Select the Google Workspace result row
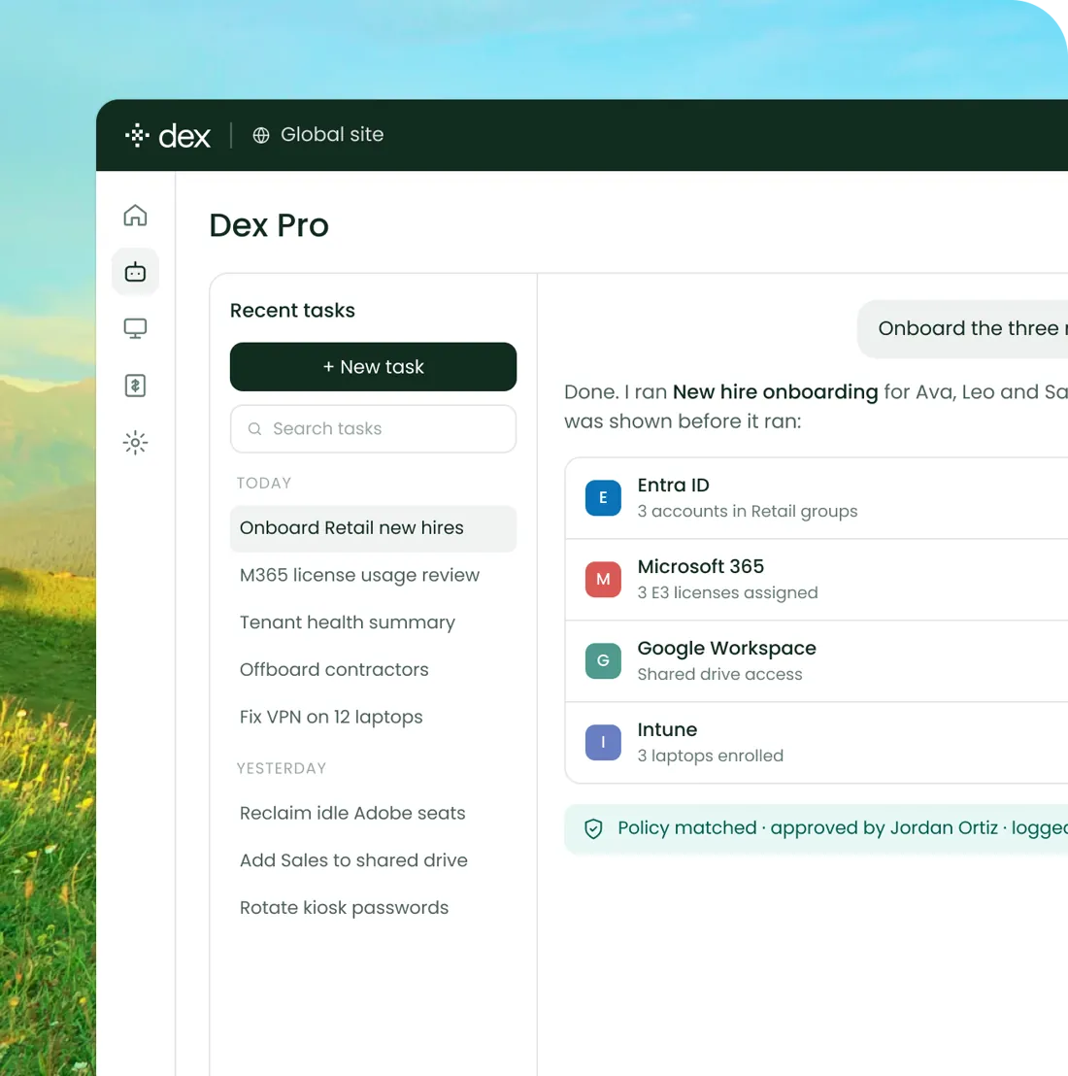 (x=817, y=661)
